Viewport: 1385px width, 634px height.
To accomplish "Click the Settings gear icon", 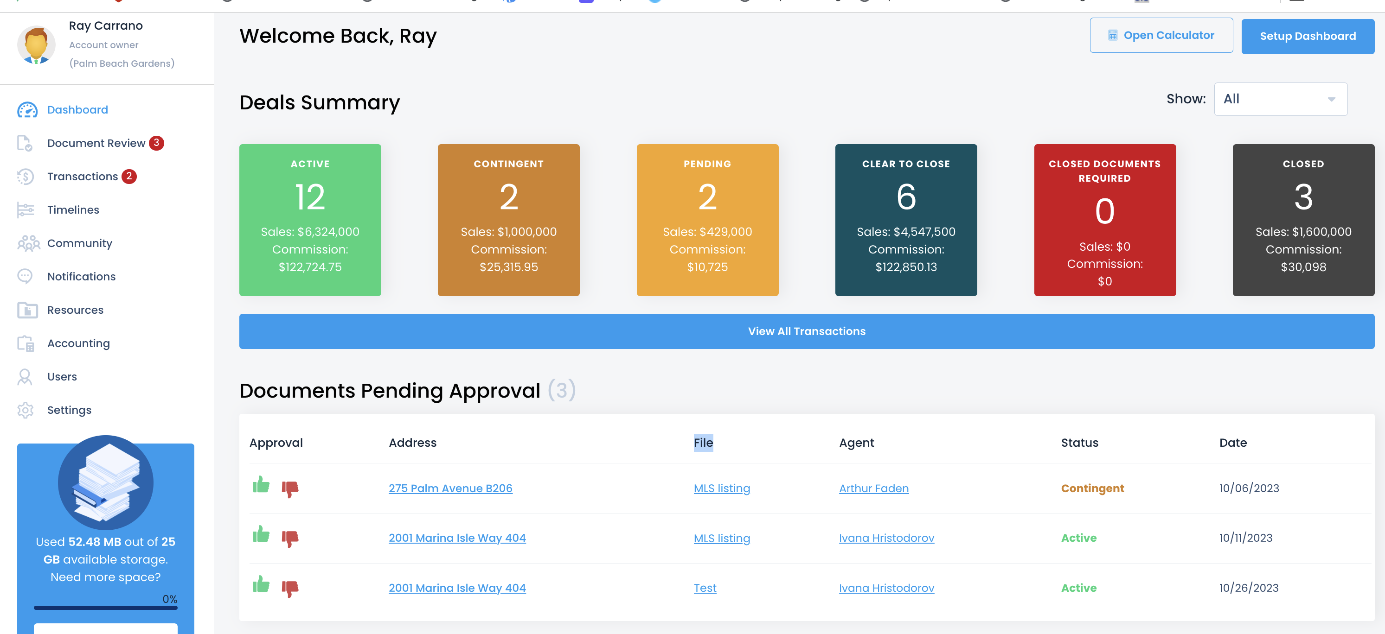I will click(x=25, y=410).
